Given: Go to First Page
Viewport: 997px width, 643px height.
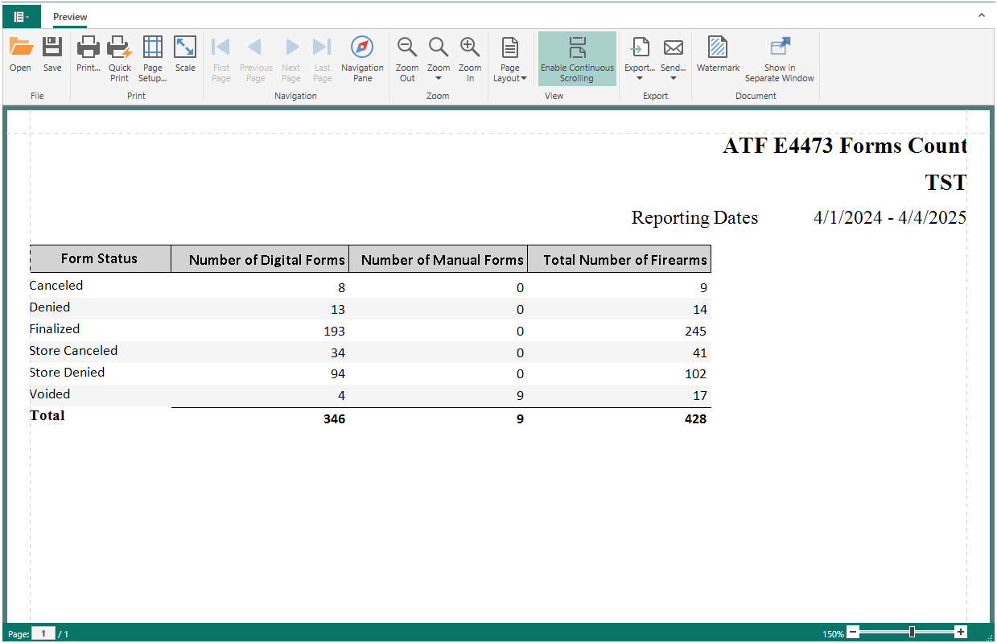Looking at the screenshot, I should 221,59.
